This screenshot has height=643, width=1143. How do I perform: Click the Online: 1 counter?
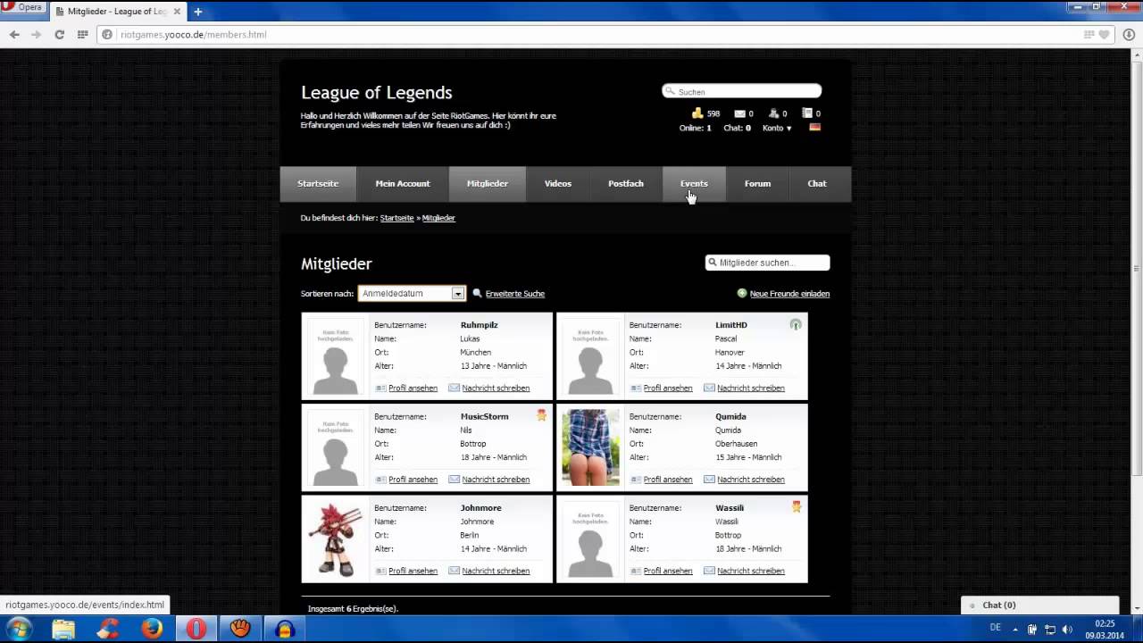pos(696,128)
